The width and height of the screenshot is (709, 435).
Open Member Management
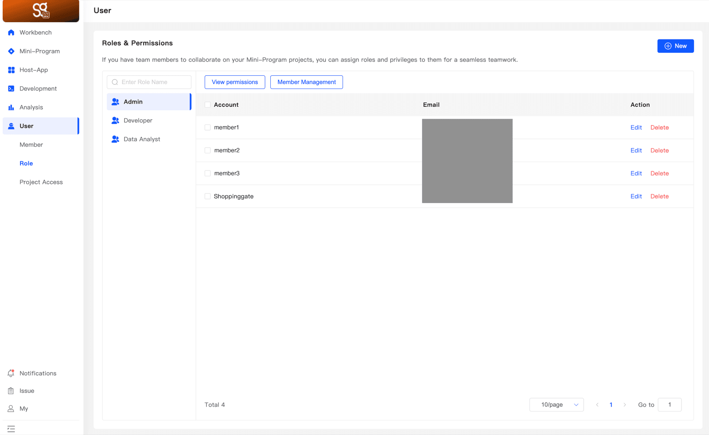pyautogui.click(x=307, y=82)
